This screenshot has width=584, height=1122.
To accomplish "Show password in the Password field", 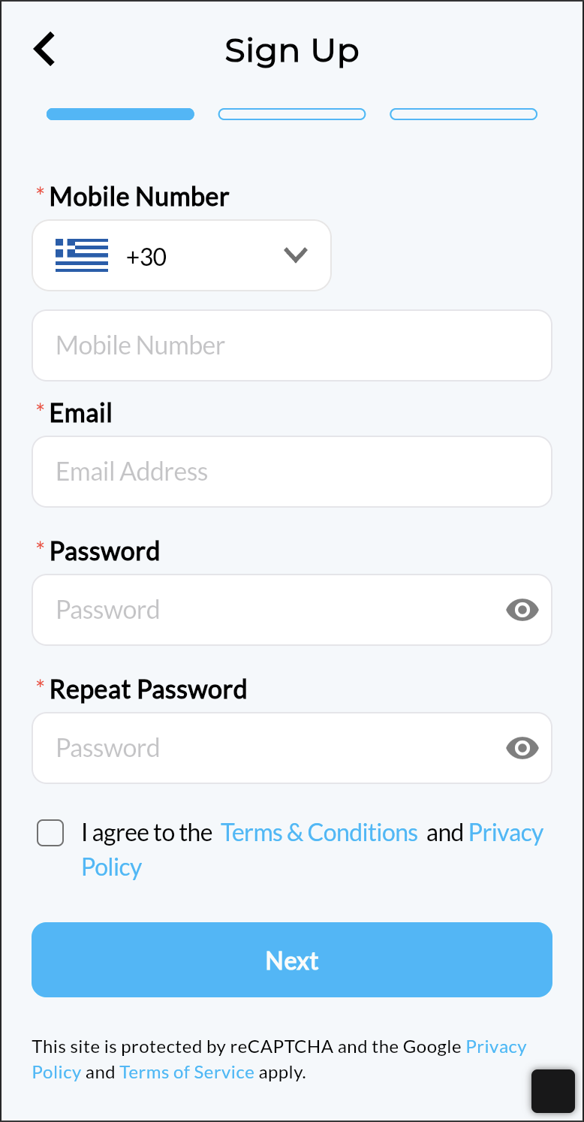I will 522,610.
